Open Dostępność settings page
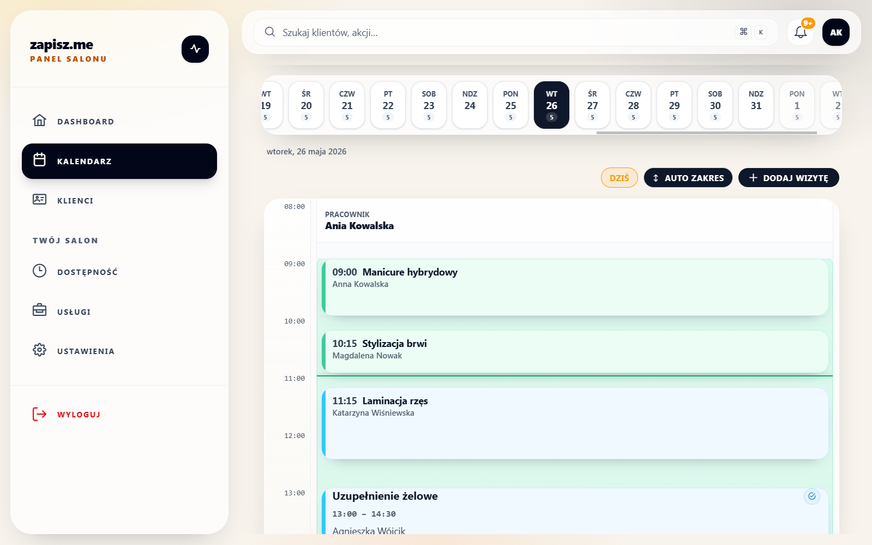 coord(119,272)
